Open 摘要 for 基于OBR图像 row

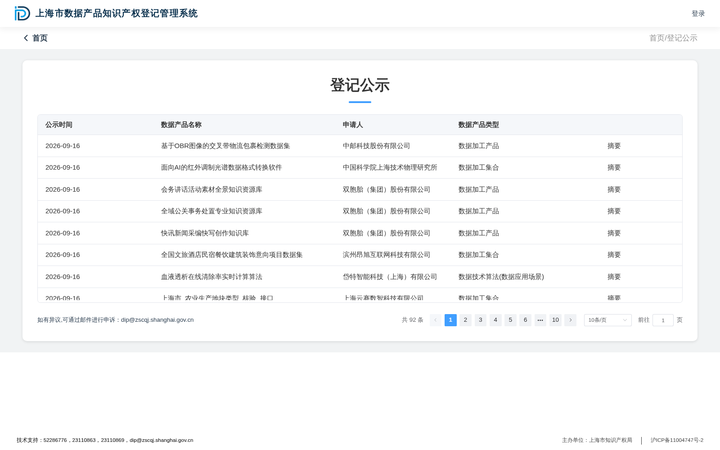pos(614,146)
